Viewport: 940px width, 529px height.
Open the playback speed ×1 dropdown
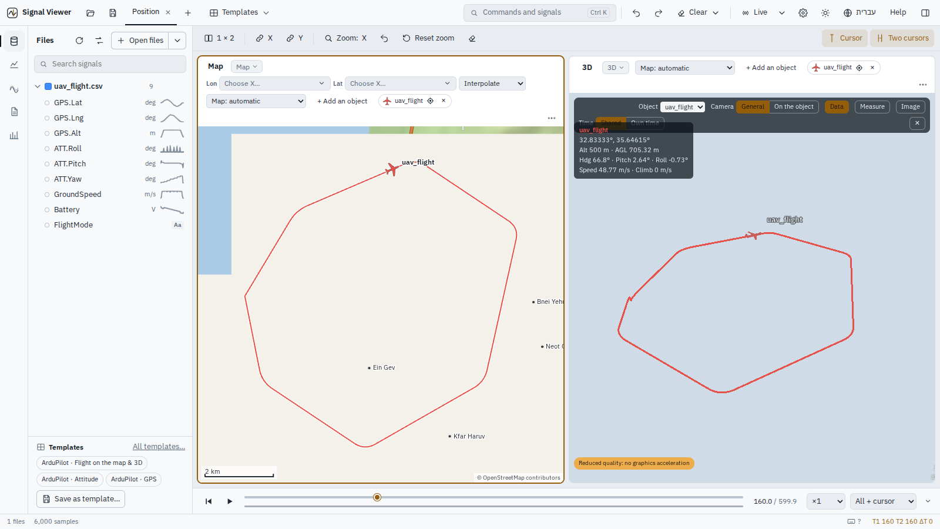(826, 501)
